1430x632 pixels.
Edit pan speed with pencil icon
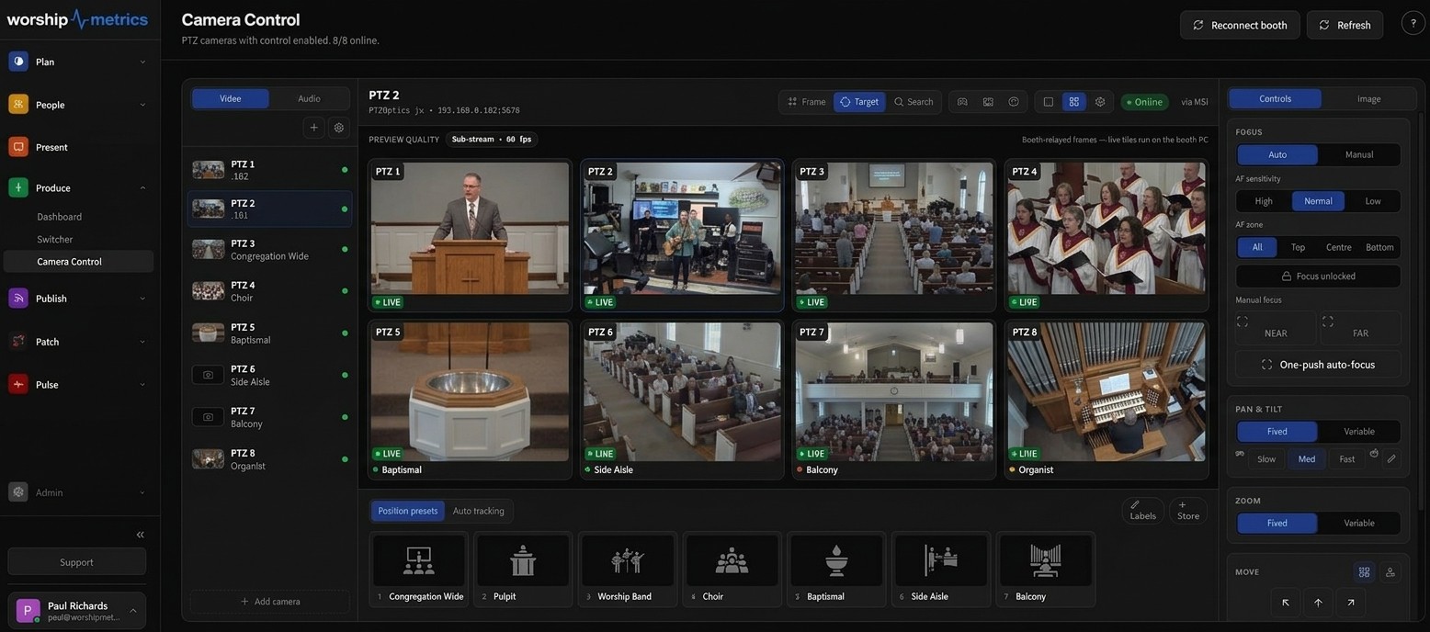click(x=1391, y=458)
